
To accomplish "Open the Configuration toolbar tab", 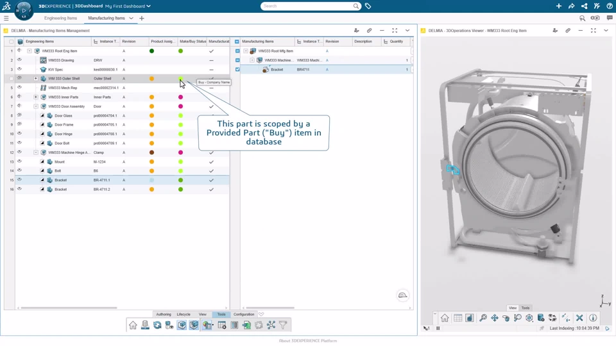I will tap(244, 314).
